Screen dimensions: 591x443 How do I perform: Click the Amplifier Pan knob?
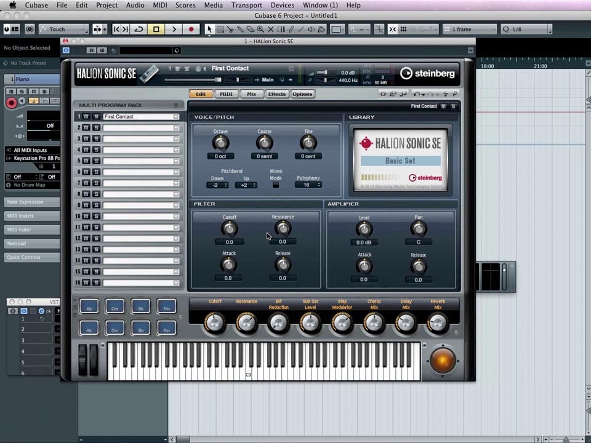click(419, 229)
